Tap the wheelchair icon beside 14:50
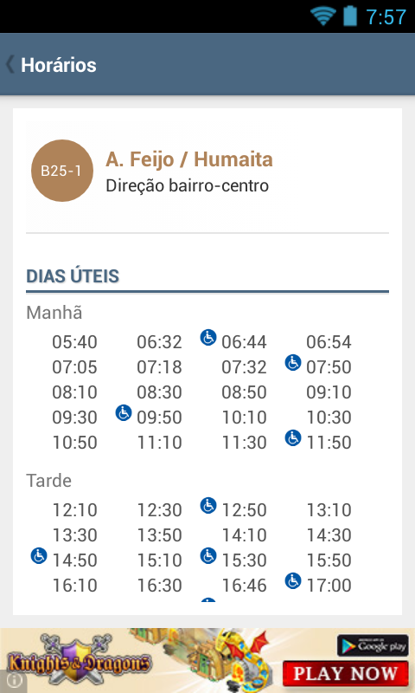This screenshot has width=415, height=693. 39,555
